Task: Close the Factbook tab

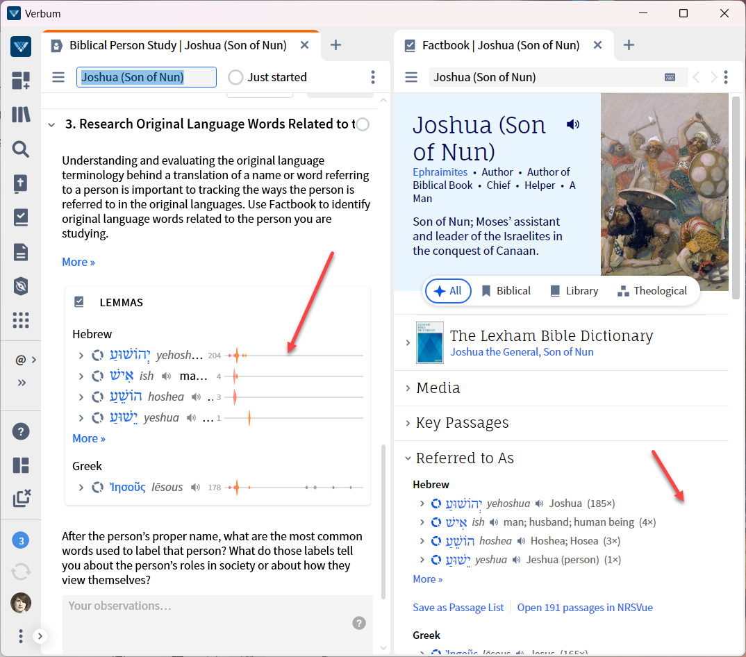Action: pyautogui.click(x=597, y=45)
